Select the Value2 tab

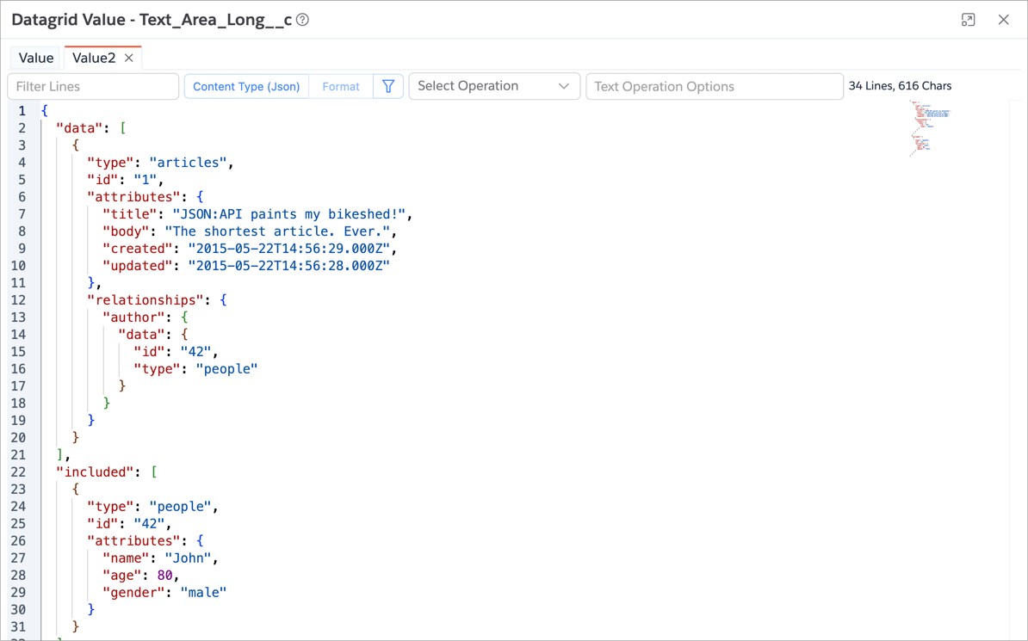pos(93,58)
